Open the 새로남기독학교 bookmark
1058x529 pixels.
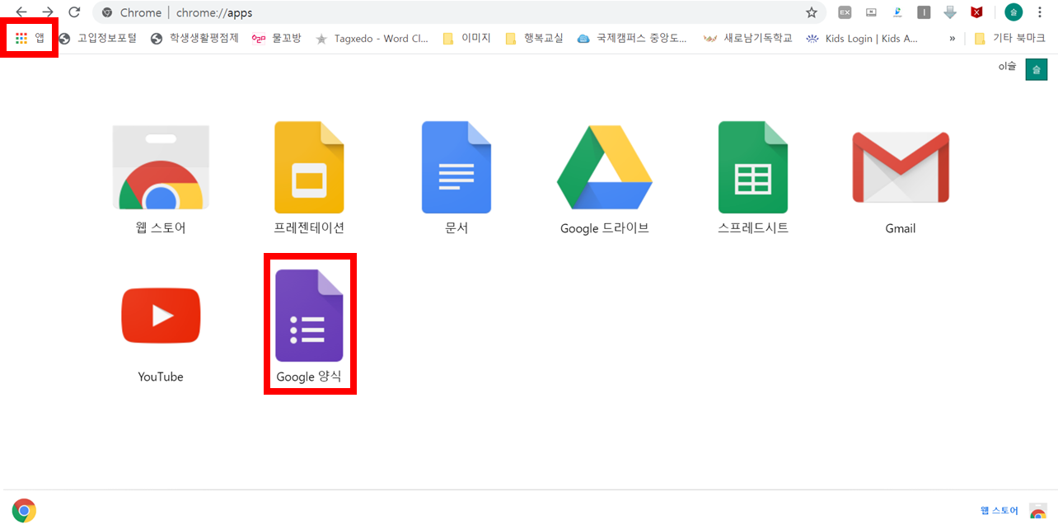click(x=748, y=38)
